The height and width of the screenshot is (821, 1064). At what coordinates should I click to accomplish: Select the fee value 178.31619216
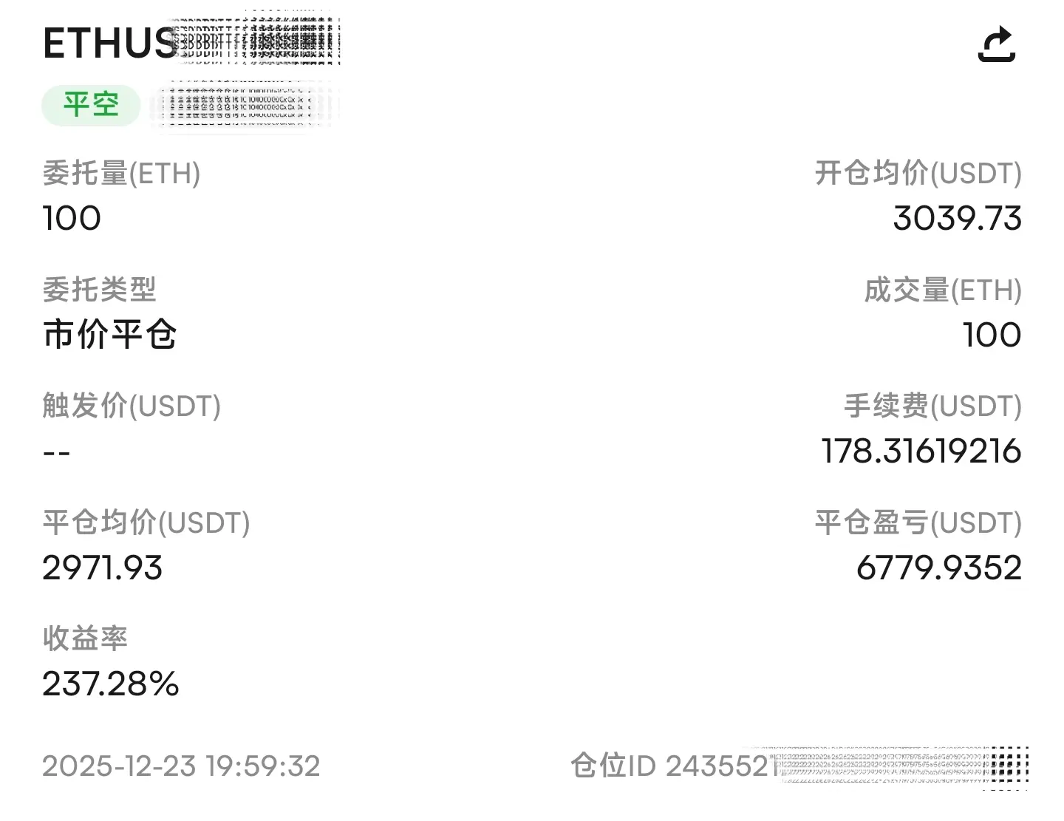coord(921,452)
